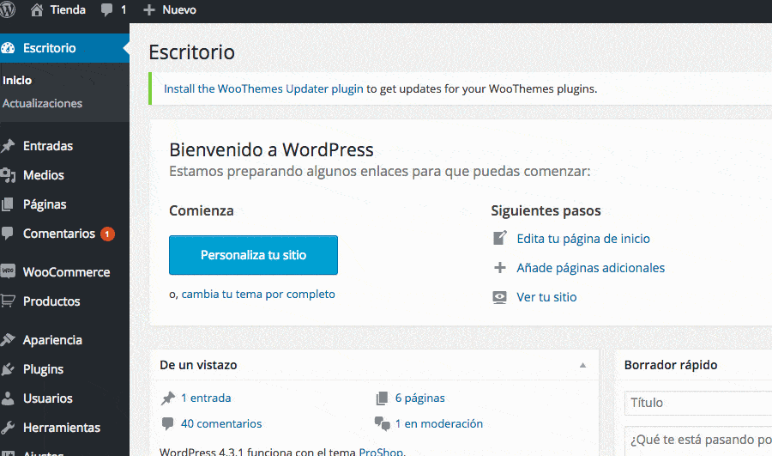Click the Borrador rápido panel heading
The width and height of the screenshot is (772, 456).
point(671,365)
